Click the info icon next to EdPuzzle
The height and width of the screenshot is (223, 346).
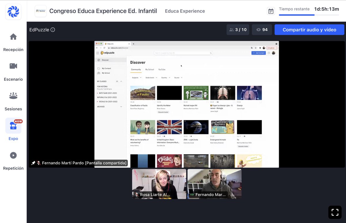53,30
